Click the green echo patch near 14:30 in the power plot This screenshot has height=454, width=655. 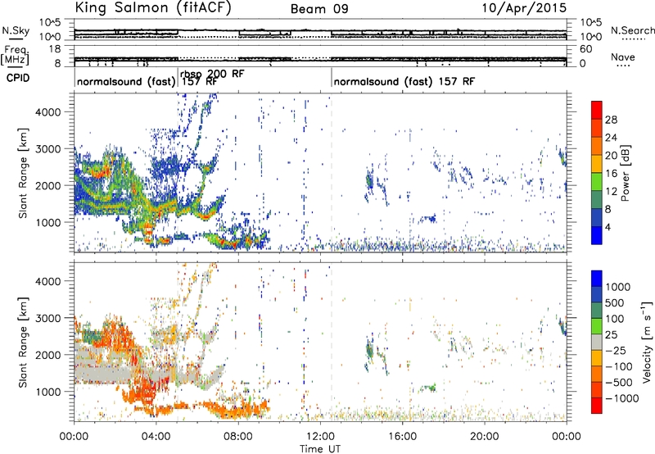pyautogui.click(x=369, y=180)
